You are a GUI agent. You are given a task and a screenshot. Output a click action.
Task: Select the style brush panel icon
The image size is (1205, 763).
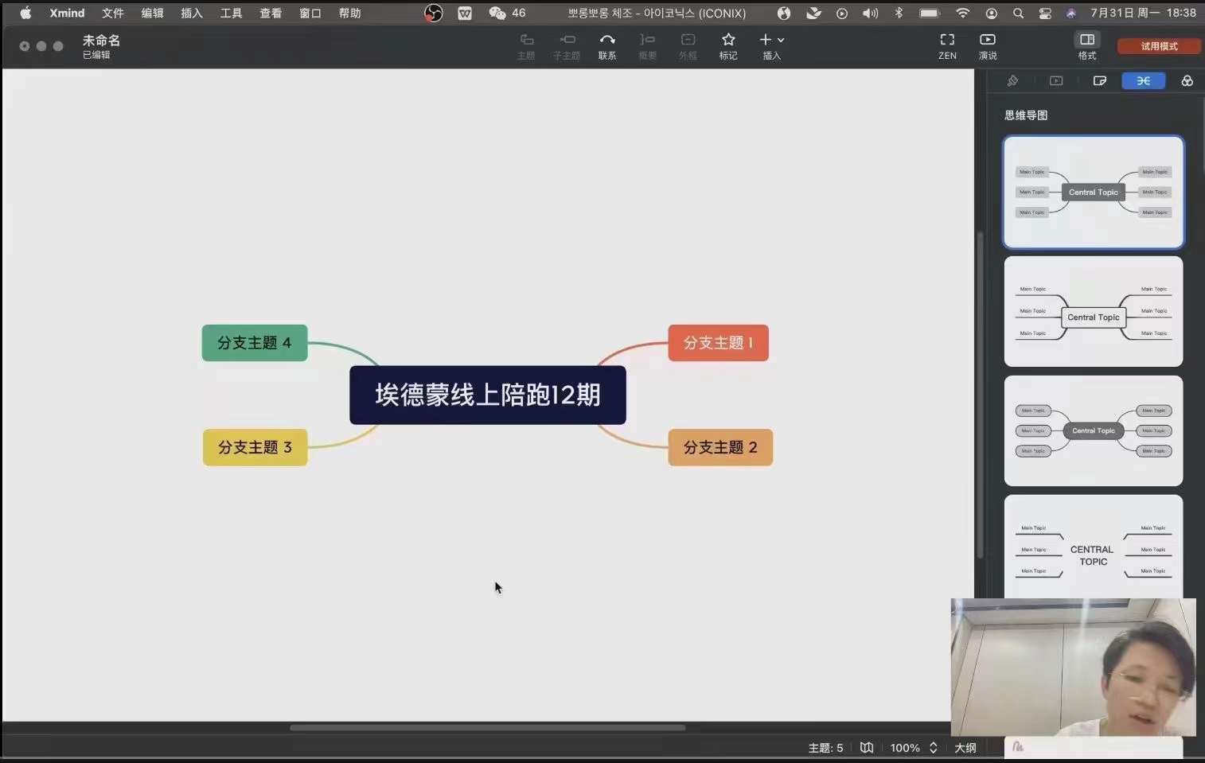[x=1012, y=80]
